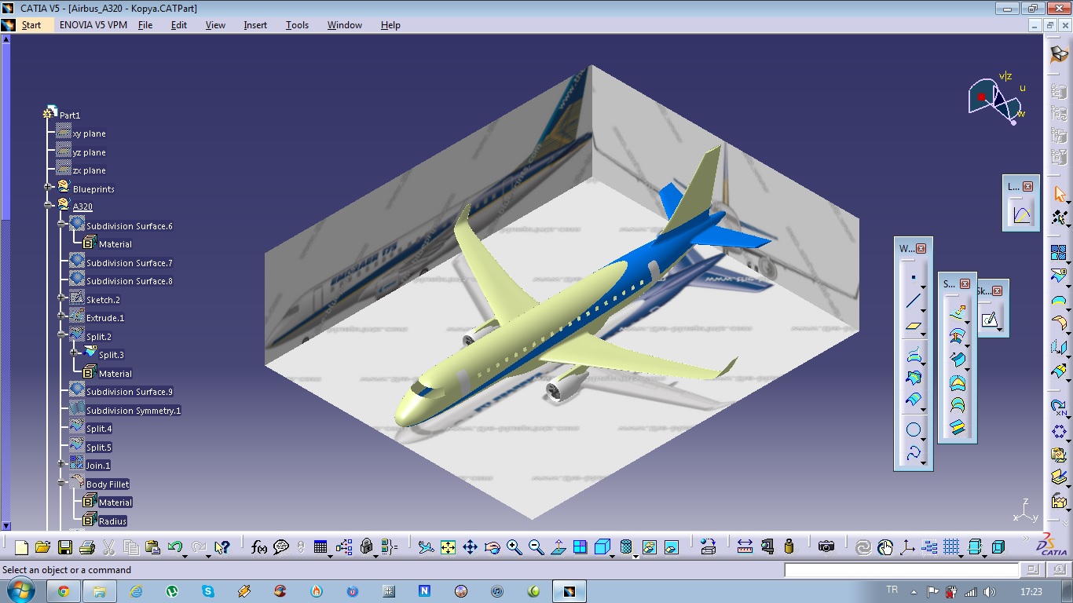The height and width of the screenshot is (603, 1073).
Task: Save the part using the floppy disk icon
Action: coord(64,547)
